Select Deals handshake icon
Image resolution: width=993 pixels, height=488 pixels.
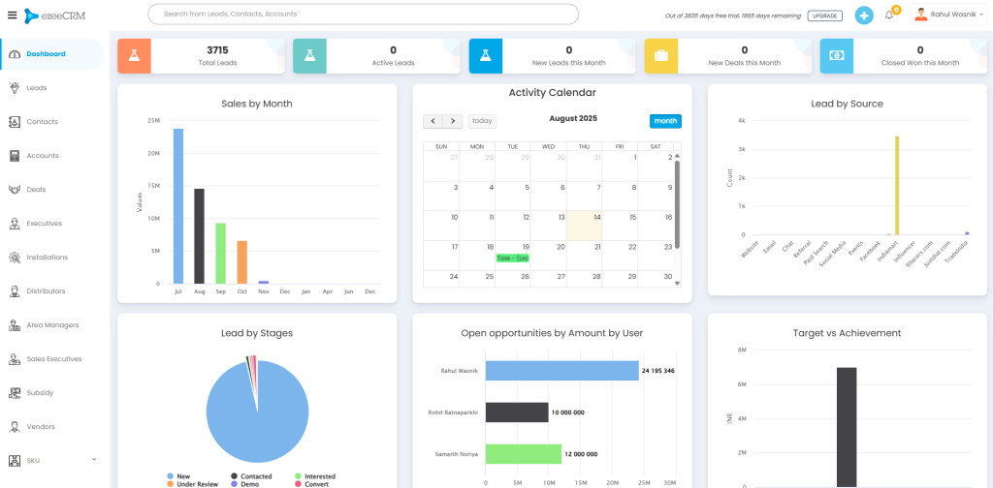coord(15,190)
